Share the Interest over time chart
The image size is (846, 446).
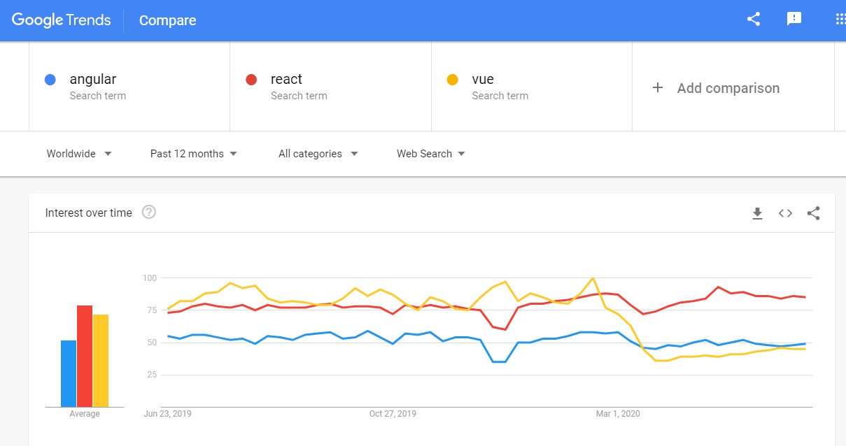click(813, 213)
